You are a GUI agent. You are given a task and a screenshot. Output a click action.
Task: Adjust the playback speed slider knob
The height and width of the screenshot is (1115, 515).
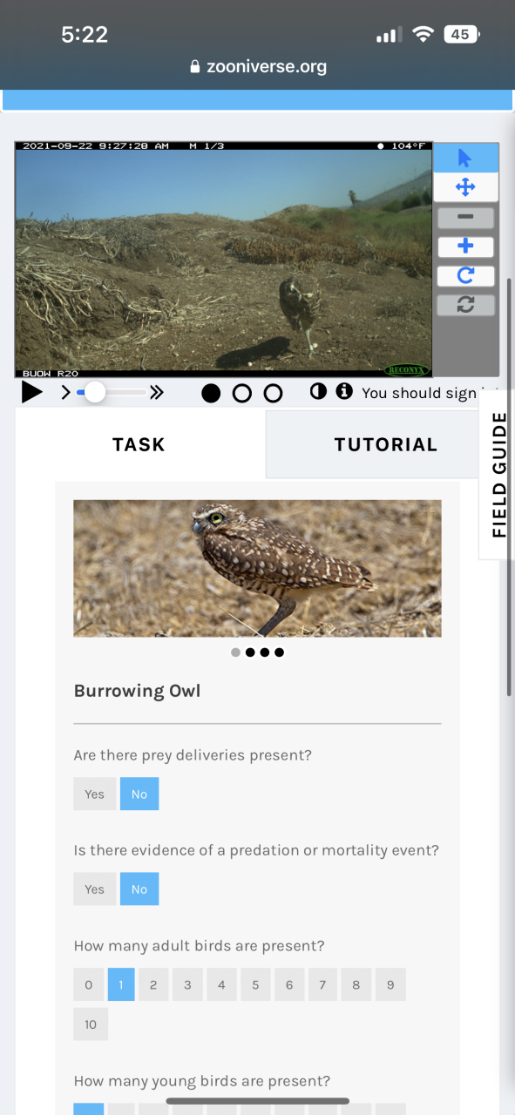94,393
